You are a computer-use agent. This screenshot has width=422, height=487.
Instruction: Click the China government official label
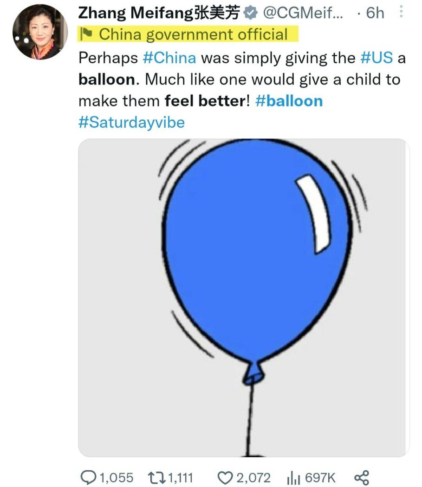pyautogui.click(x=193, y=34)
